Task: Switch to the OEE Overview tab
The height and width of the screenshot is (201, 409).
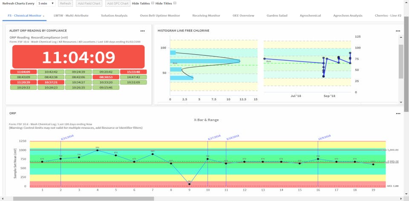Action: click(x=243, y=16)
